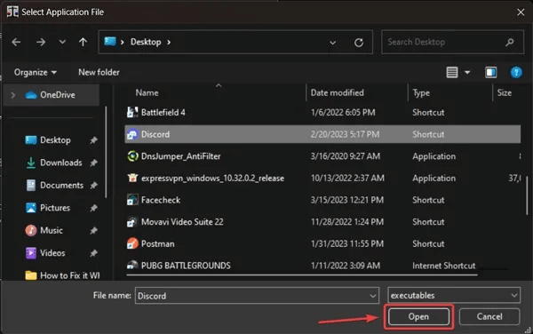Click the pin icon beside Music
Screen dimensions: 533x334
(x=93, y=231)
